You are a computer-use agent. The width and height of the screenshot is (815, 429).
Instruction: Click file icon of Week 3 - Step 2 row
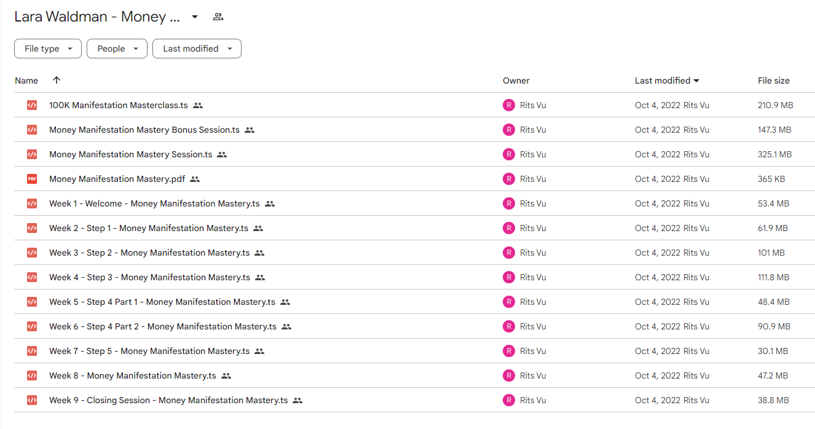[32, 253]
